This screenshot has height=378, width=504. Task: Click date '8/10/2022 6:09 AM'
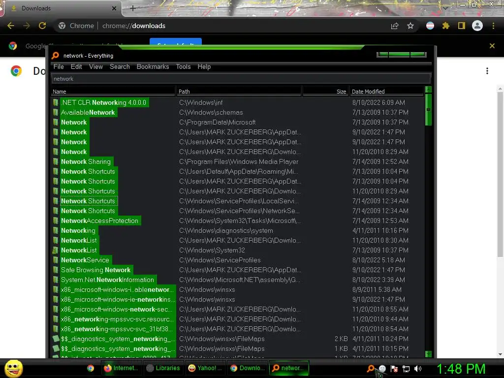pos(378,102)
